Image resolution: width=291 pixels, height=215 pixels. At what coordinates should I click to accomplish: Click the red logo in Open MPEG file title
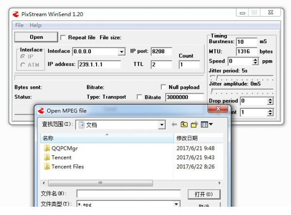[41, 111]
